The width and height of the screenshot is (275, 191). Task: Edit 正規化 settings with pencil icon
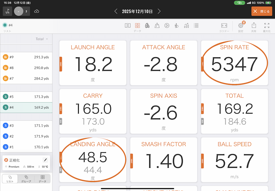click(x=46, y=160)
